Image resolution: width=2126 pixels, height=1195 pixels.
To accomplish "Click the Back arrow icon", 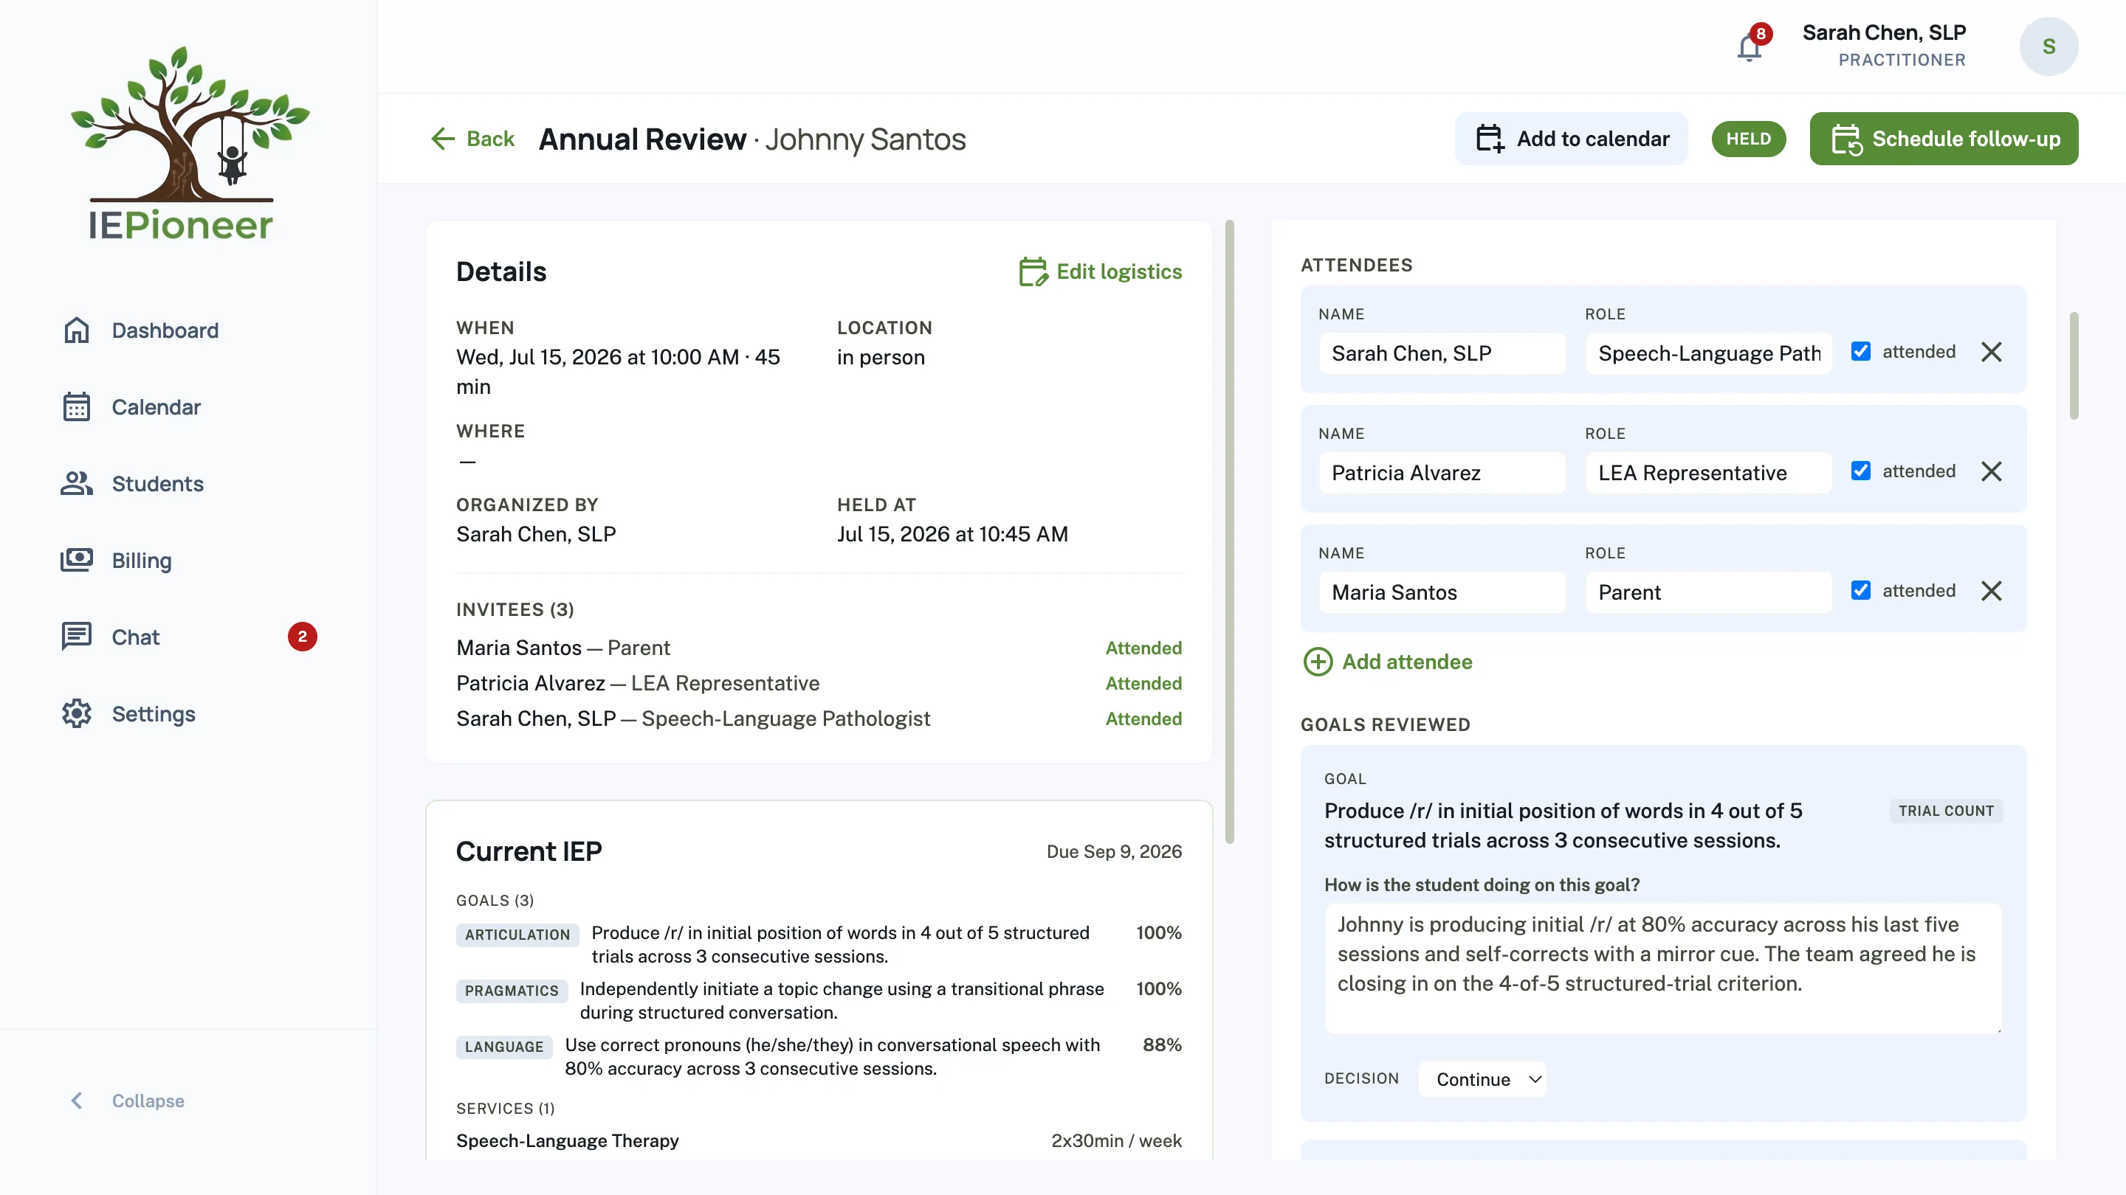I will click(443, 139).
